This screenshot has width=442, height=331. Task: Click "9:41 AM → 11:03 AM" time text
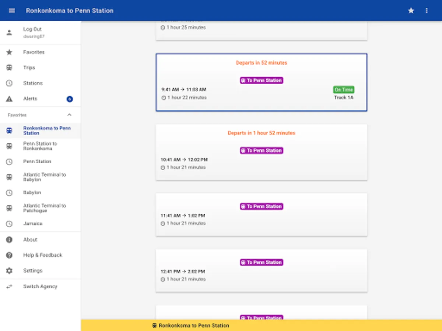click(183, 89)
